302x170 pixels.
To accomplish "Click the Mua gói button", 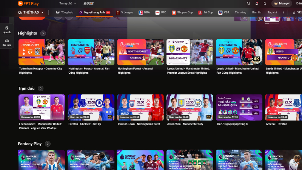I will (x=282, y=3).
